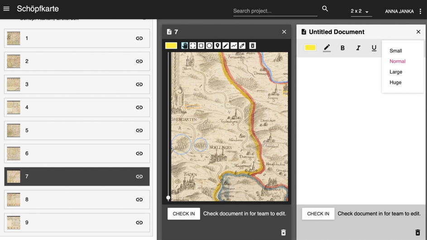Check in the Untitled Document
This screenshot has height=240, width=427.
coord(318,214)
